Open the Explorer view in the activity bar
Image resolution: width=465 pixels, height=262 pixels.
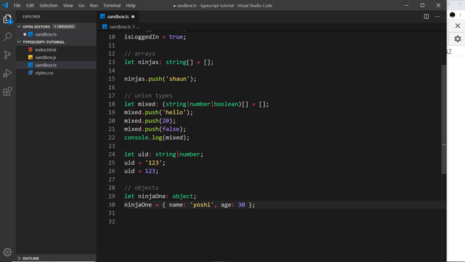click(x=7, y=19)
